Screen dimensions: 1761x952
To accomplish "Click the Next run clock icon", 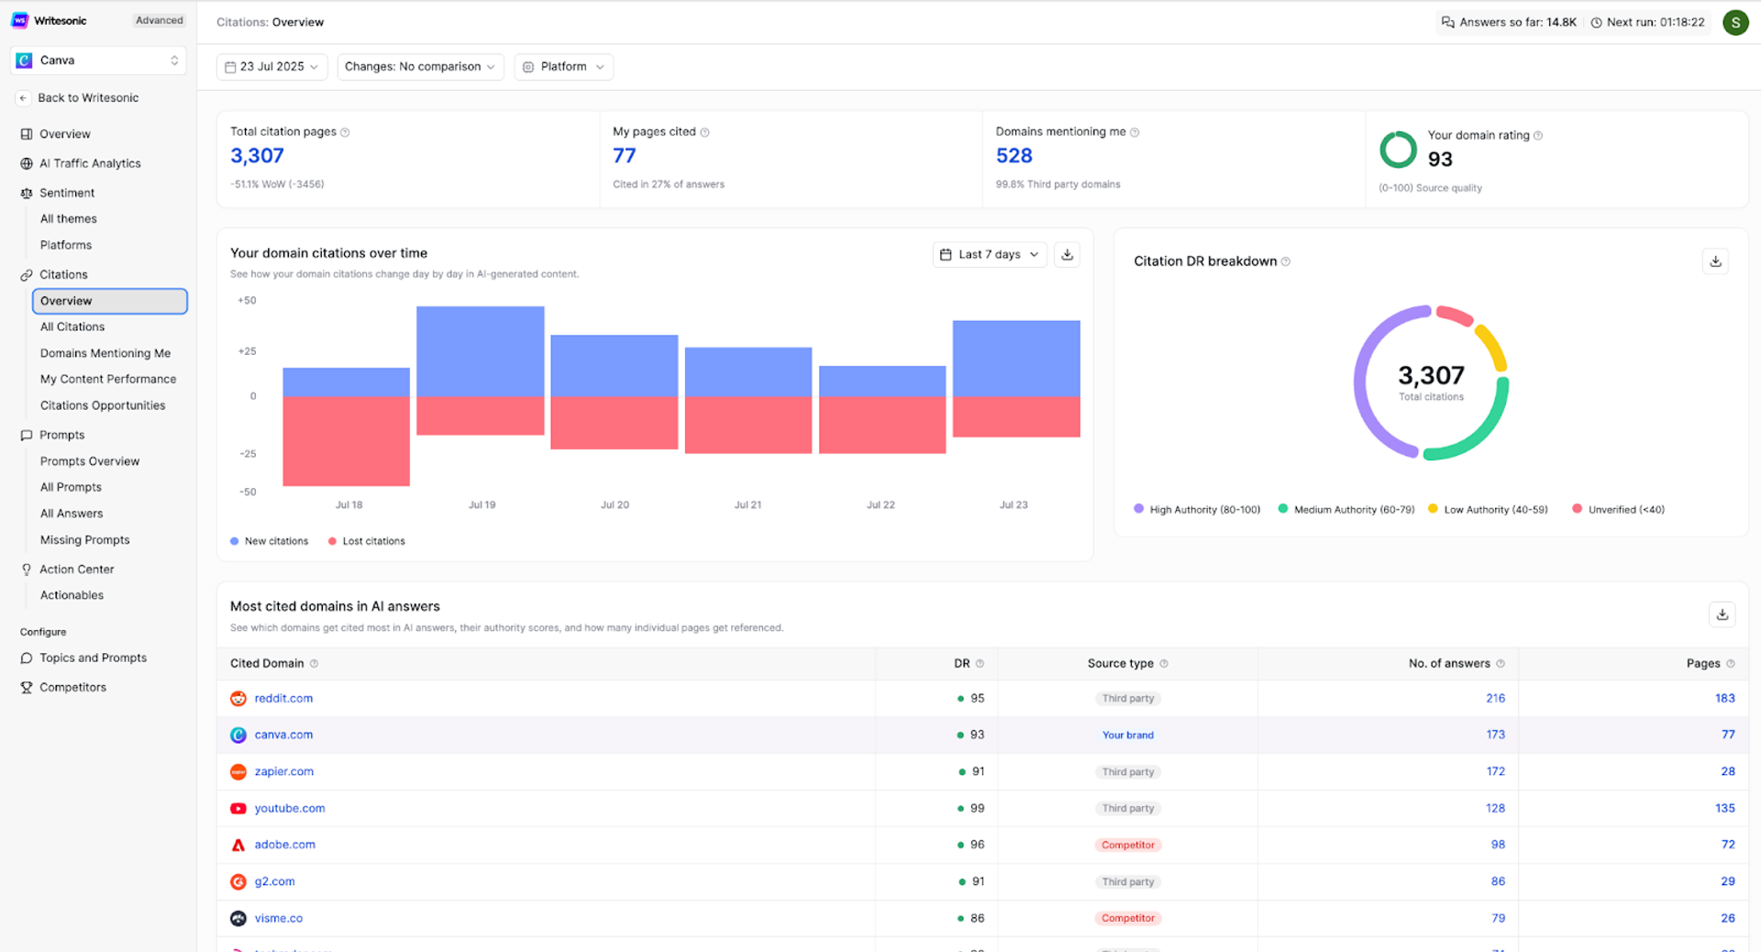I will pyautogui.click(x=1596, y=22).
